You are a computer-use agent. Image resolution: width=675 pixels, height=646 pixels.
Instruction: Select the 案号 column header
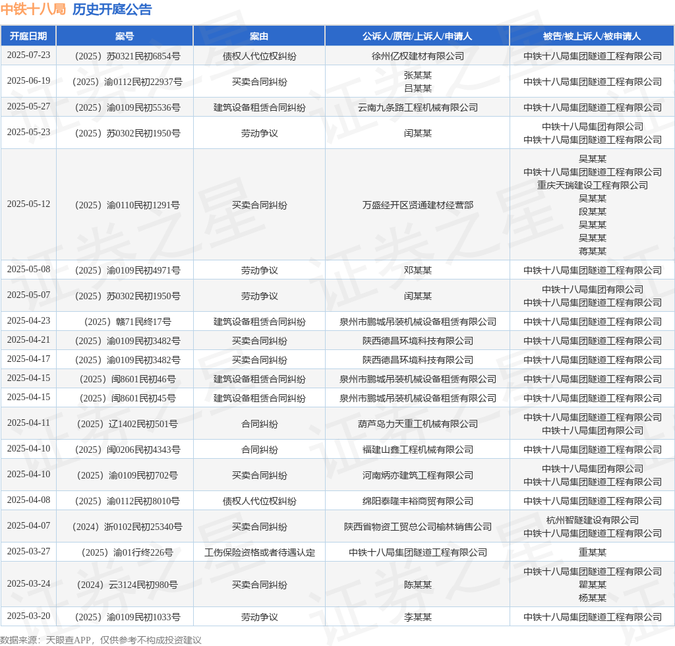click(125, 36)
